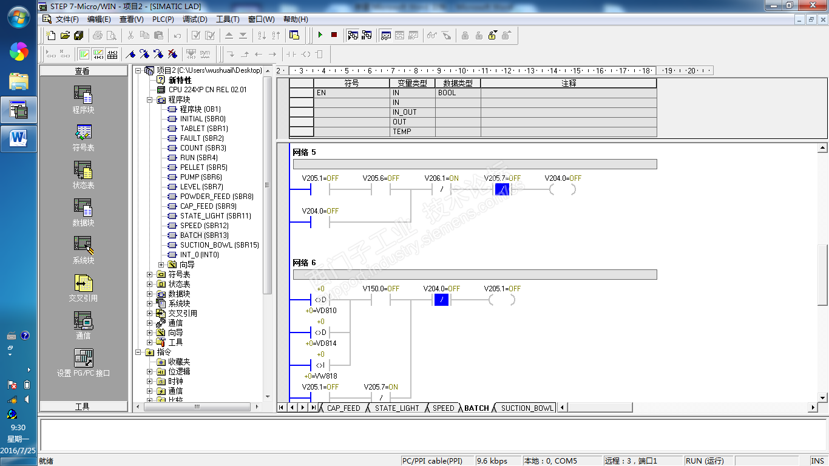Insert a coil using the toolbar coil icon
829x466 pixels.
click(x=305, y=54)
